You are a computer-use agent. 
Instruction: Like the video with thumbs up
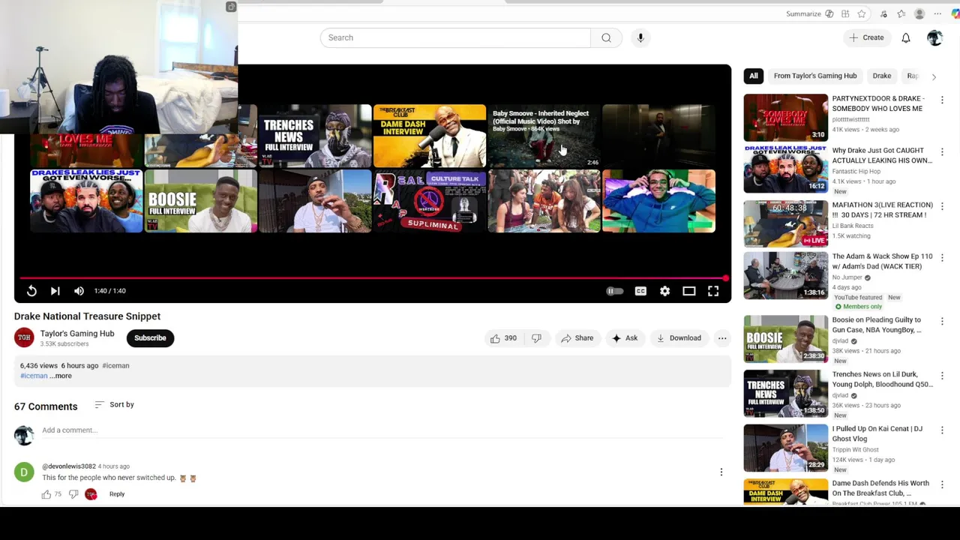point(502,338)
